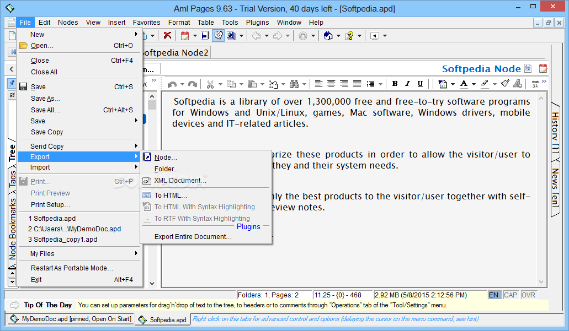Click inside the Softpedia text paragraph
The width and height of the screenshot is (569, 331).
pyautogui.click(x=350, y=112)
